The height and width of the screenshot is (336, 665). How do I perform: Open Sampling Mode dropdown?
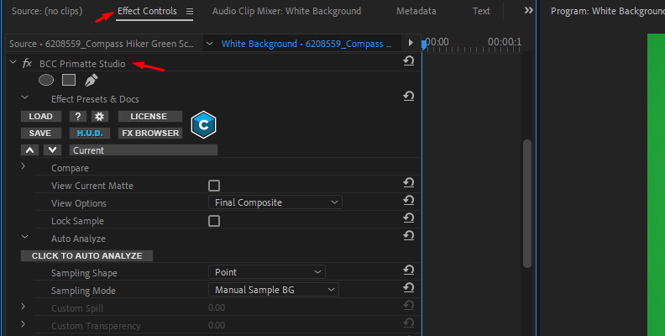pos(274,290)
